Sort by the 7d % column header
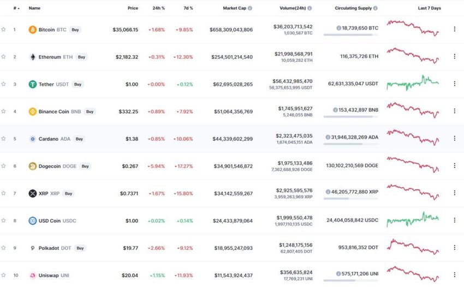Image resolution: width=464 pixels, height=287 pixels. (x=188, y=9)
